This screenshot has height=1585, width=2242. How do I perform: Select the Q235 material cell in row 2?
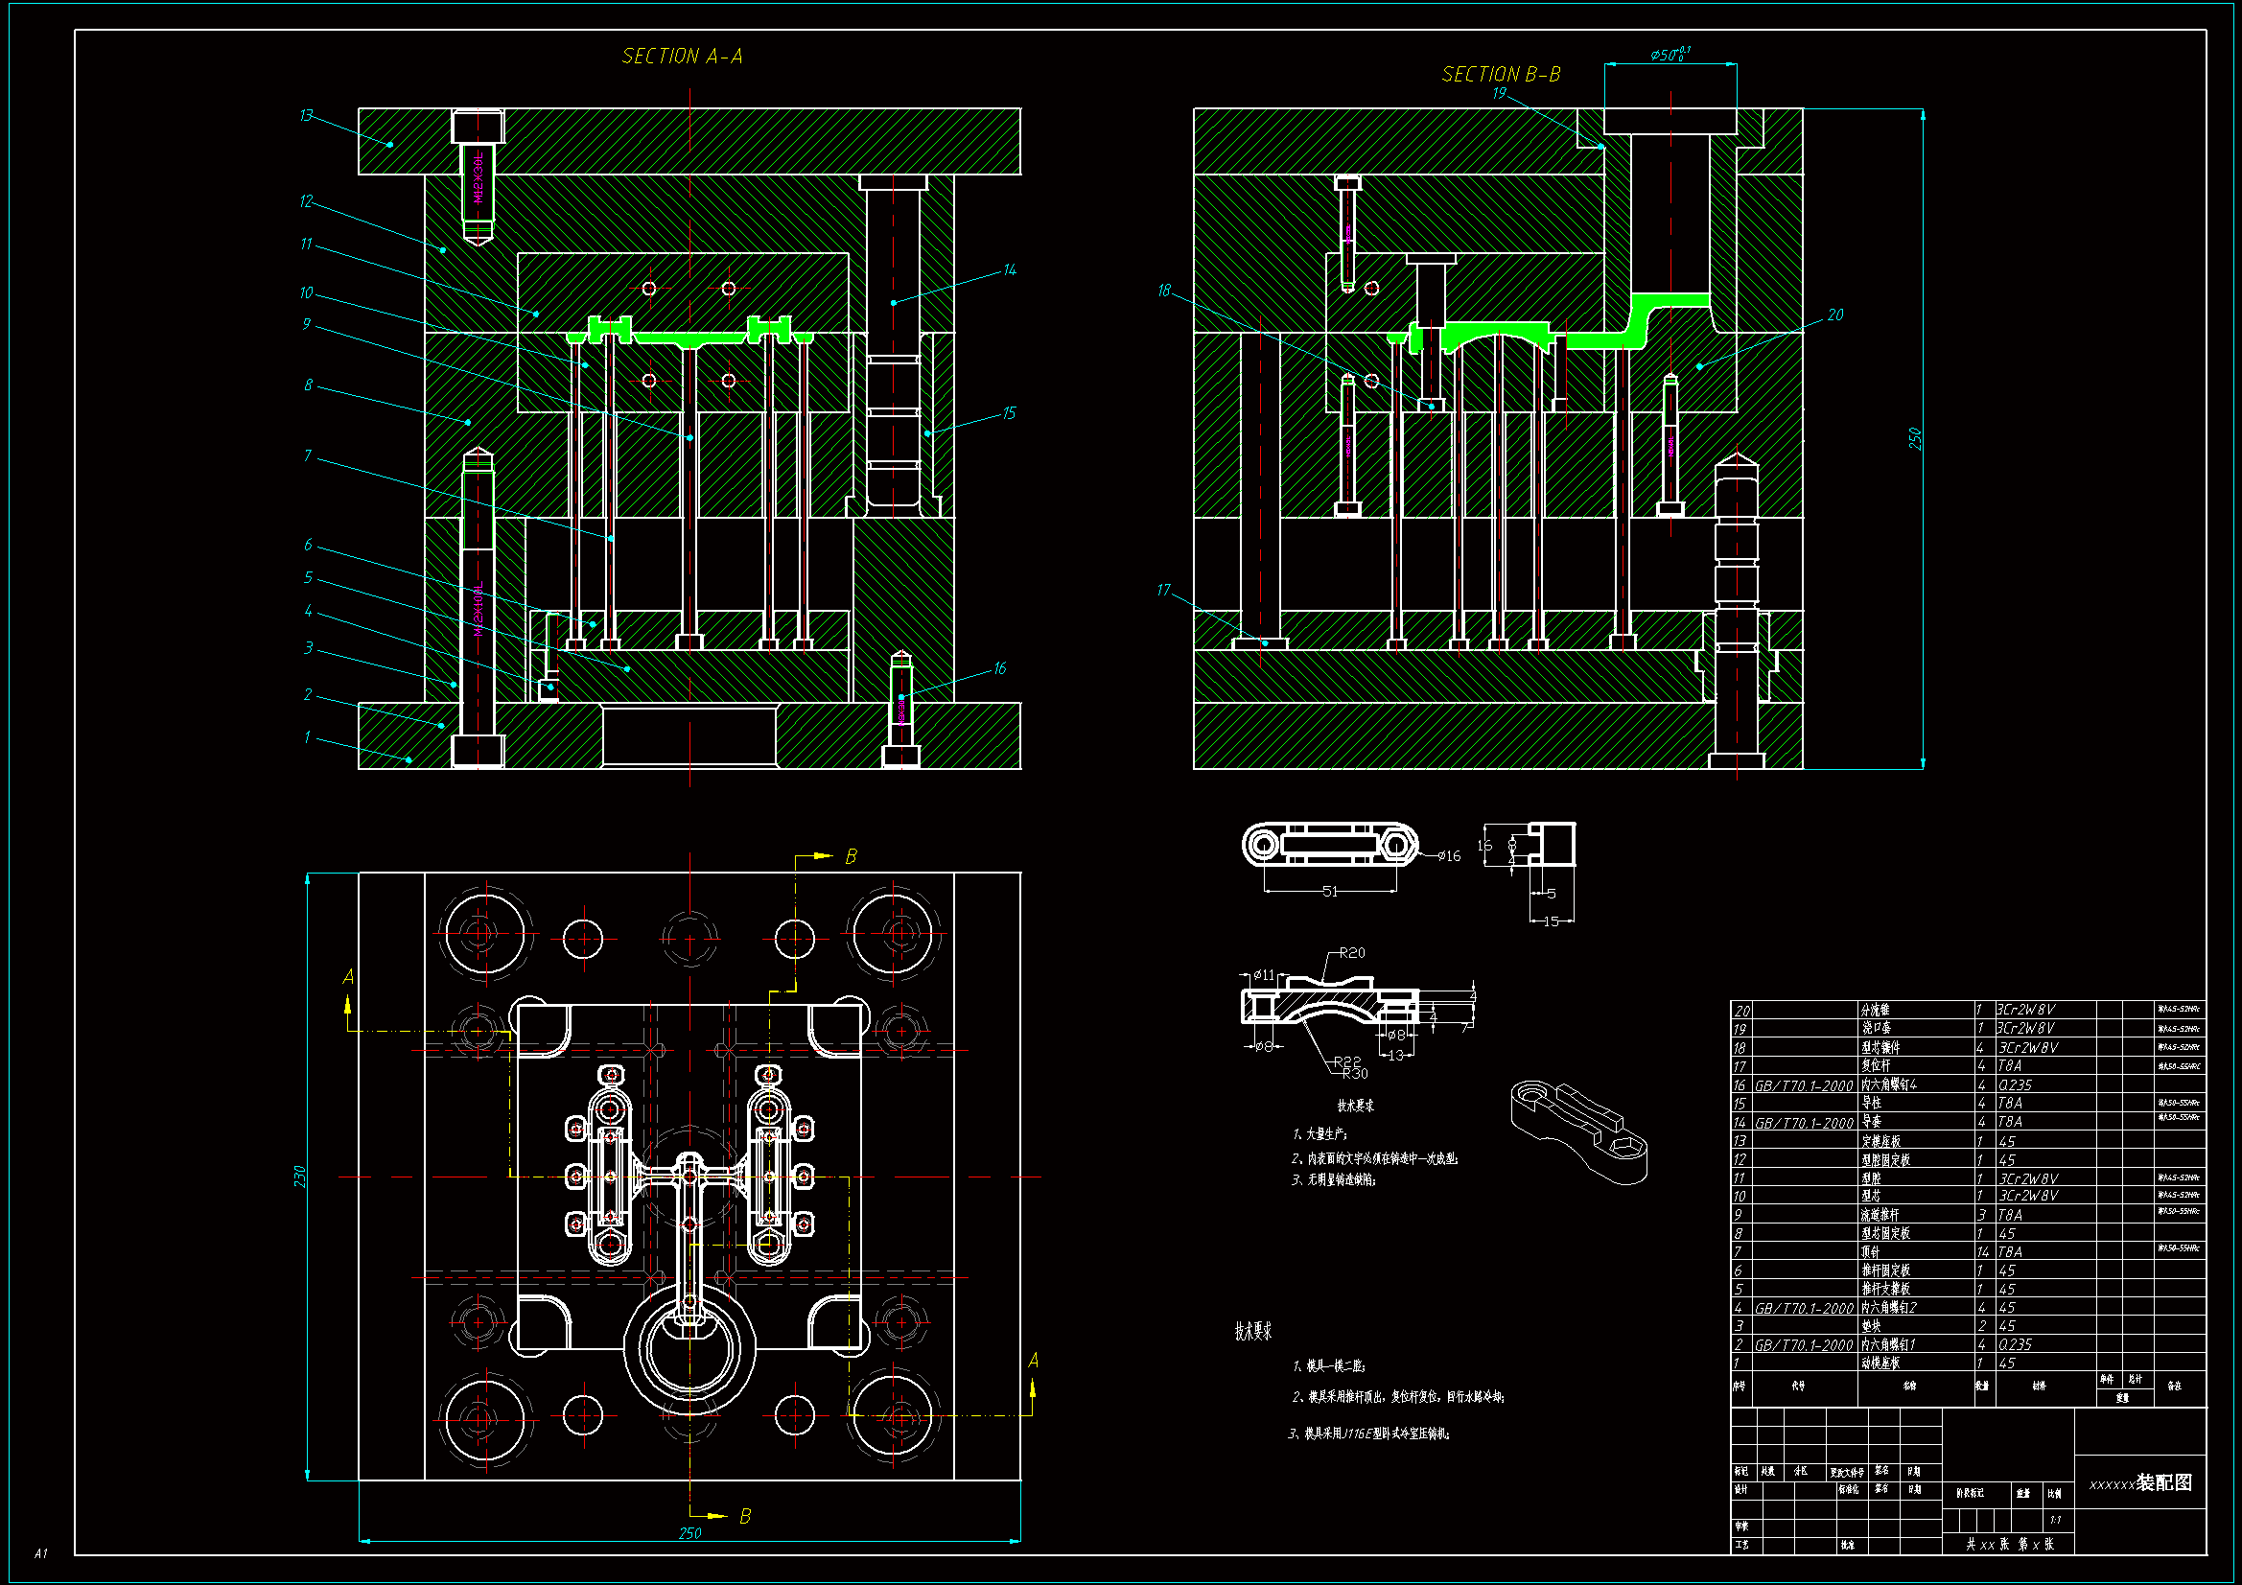(x=2016, y=1344)
